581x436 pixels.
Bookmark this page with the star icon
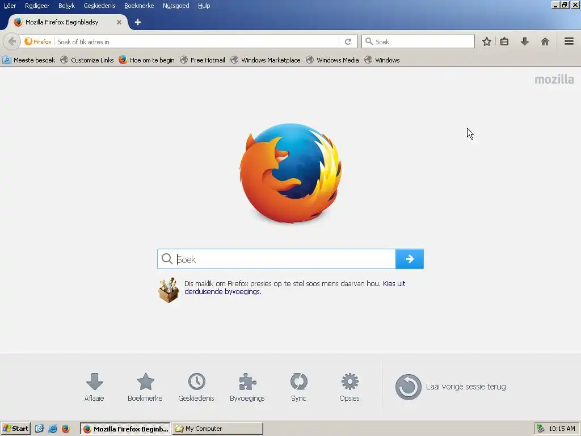click(486, 41)
